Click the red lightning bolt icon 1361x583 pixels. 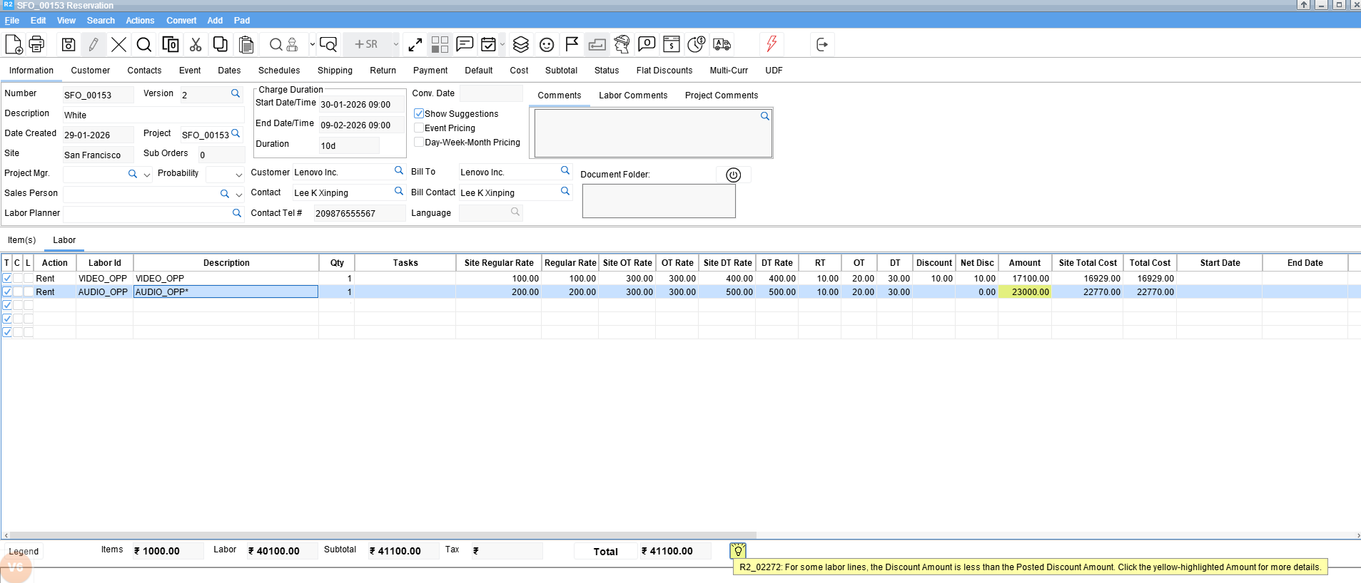pyautogui.click(x=771, y=44)
